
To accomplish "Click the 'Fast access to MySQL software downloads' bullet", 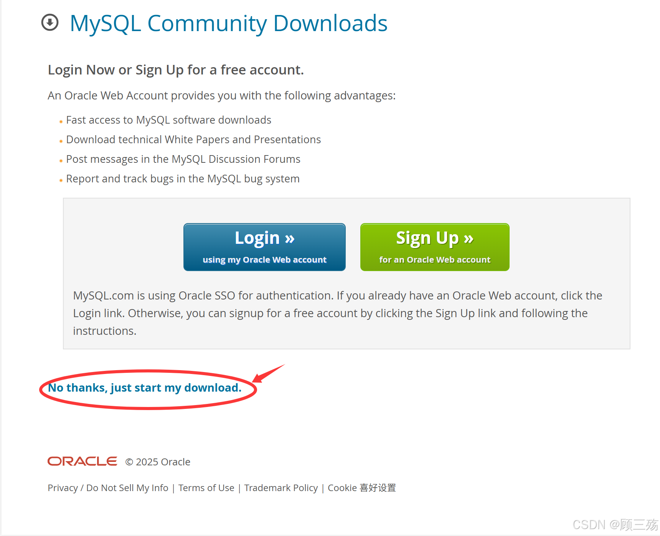I will (x=169, y=120).
